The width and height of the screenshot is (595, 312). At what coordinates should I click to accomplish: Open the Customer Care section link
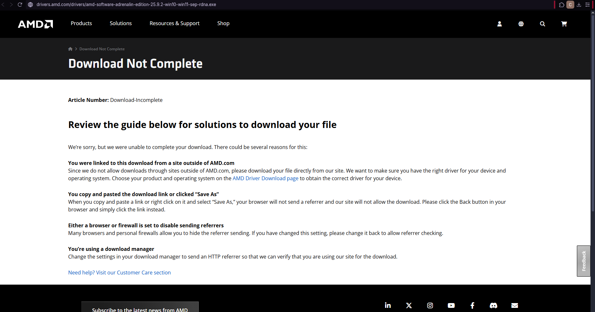coord(119,273)
